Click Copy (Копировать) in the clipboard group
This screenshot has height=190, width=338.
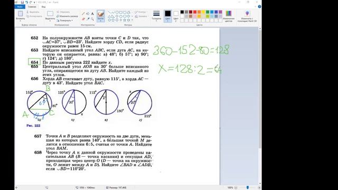click(34, 16)
